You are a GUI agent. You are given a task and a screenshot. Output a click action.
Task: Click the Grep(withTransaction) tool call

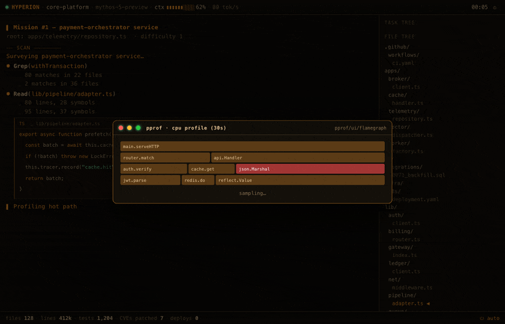tap(50, 66)
